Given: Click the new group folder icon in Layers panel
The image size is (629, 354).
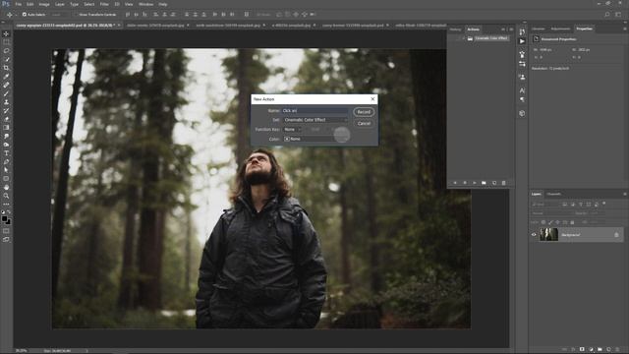Looking at the screenshot, I should point(600,350).
